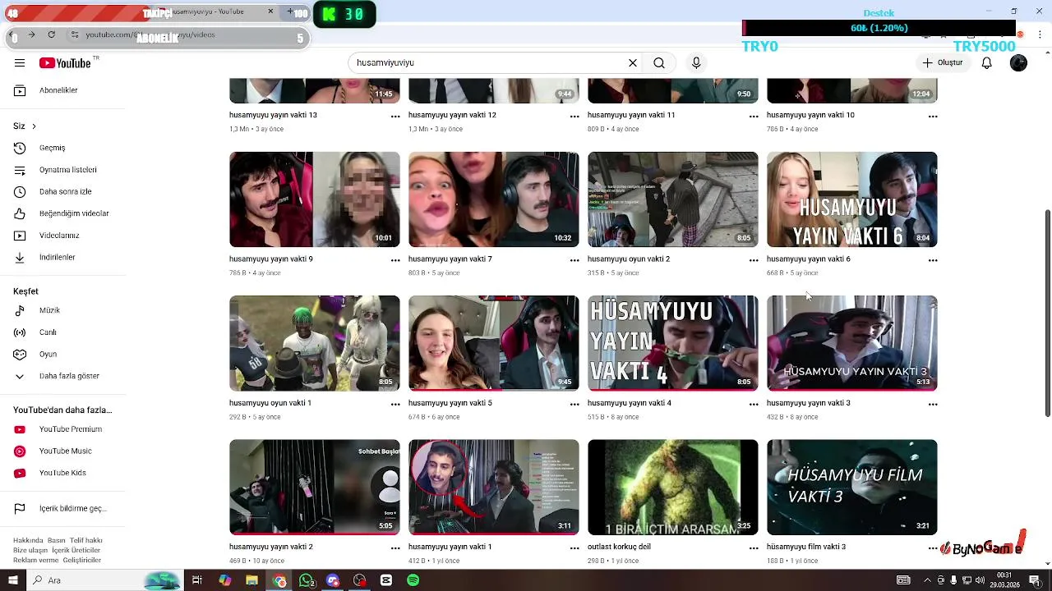The width and height of the screenshot is (1052, 591).
Task: Open WhatsApp from the taskbar
Action: tap(307, 580)
